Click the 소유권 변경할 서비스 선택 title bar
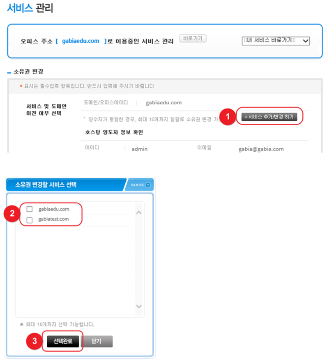This screenshot has height=362, width=327. click(66, 184)
